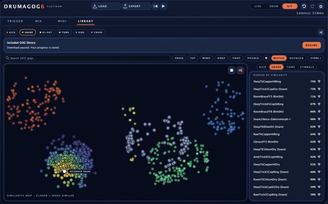Show CYMBALS match category

click(x=307, y=67)
